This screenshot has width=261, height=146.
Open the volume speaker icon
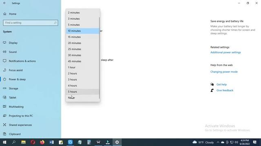tap(237, 142)
